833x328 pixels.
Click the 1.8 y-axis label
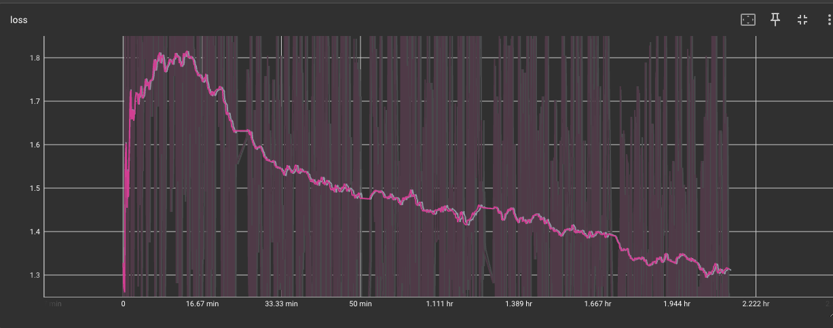coord(34,58)
